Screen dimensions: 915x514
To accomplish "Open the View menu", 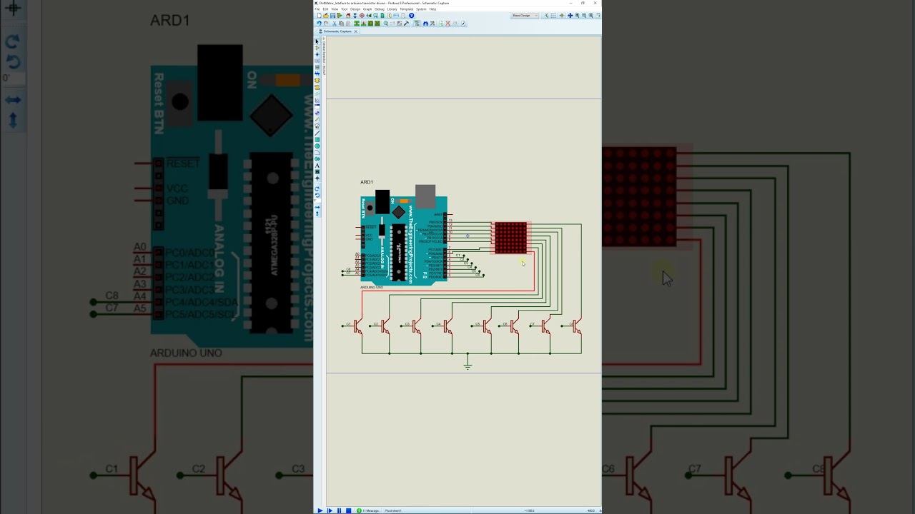I will tap(334, 9).
